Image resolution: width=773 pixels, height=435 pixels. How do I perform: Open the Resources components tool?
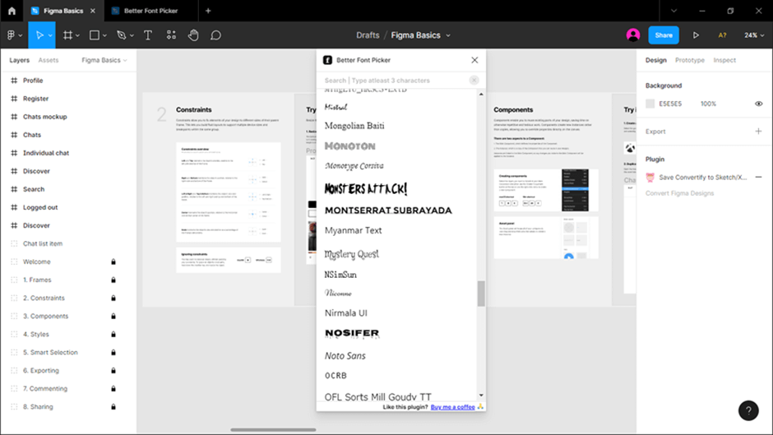171,35
